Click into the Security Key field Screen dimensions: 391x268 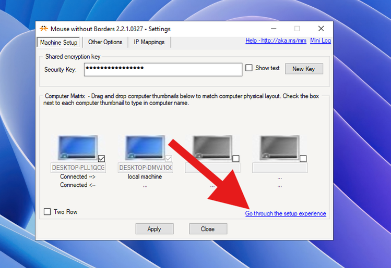tap(163, 69)
